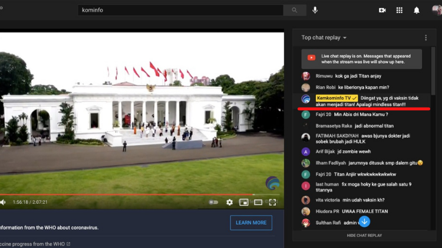This screenshot has height=248, width=442.
Task: Click the chat panel scrollbar
Action: click(x=433, y=71)
